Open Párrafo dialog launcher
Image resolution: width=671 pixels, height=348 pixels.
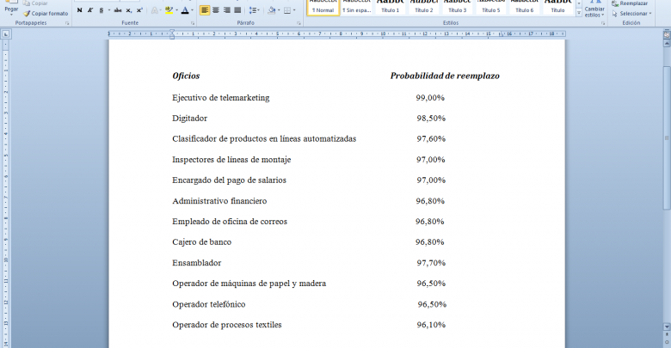click(x=299, y=23)
